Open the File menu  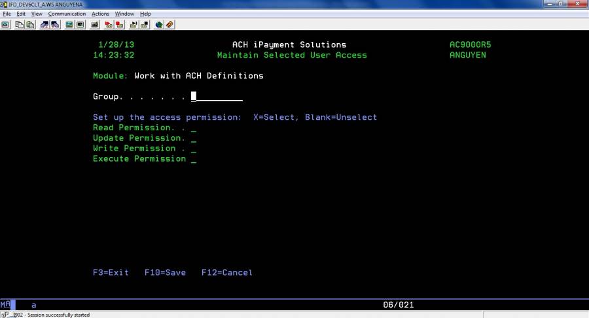tap(7, 14)
